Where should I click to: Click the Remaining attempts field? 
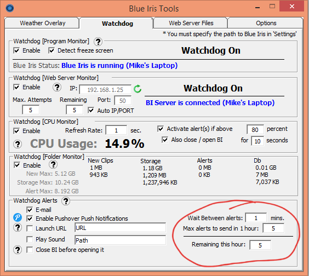click(x=75, y=110)
